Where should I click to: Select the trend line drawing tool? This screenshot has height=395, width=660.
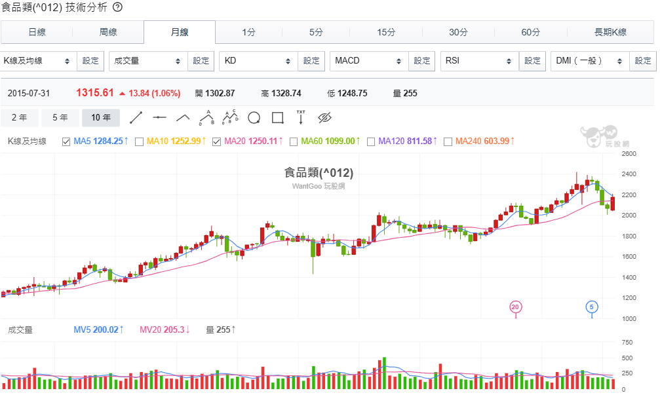click(136, 118)
